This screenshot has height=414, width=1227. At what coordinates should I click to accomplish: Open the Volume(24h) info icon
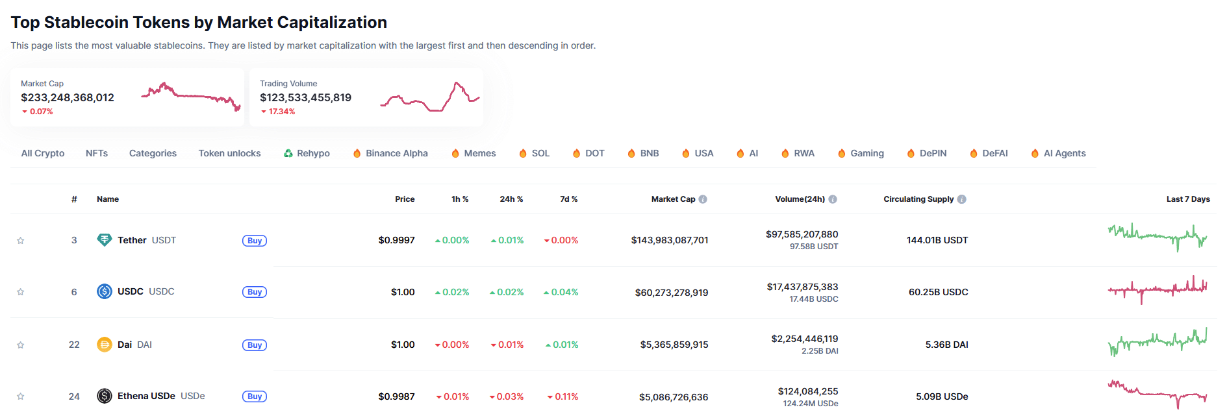833,199
